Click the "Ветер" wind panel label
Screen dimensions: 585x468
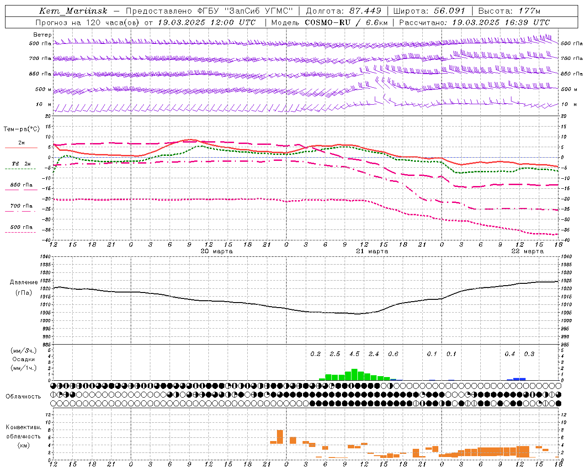[43, 35]
